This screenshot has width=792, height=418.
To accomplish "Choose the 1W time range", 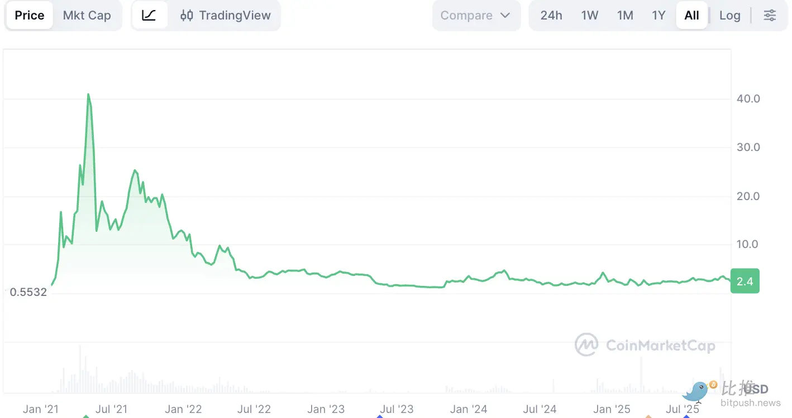I will coord(590,15).
